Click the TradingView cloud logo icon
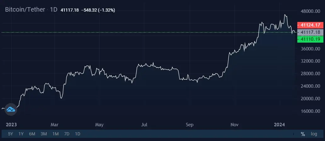The width and height of the screenshot is (325, 141). pyautogui.click(x=11, y=109)
